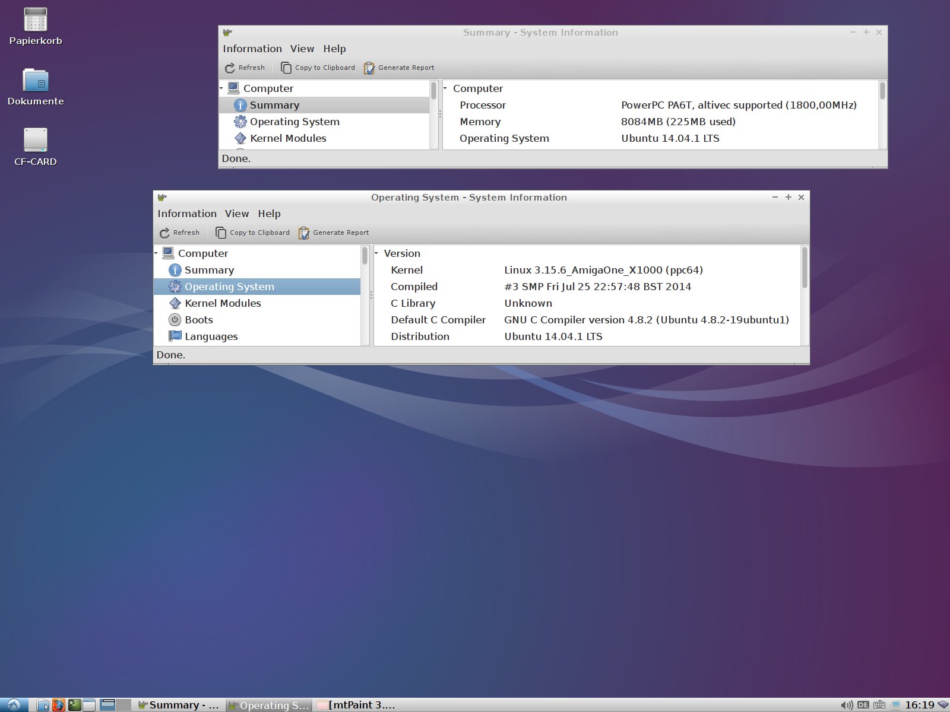Select Kernel Modules in the Operating System window tree
The image size is (950, 712).
click(x=222, y=303)
